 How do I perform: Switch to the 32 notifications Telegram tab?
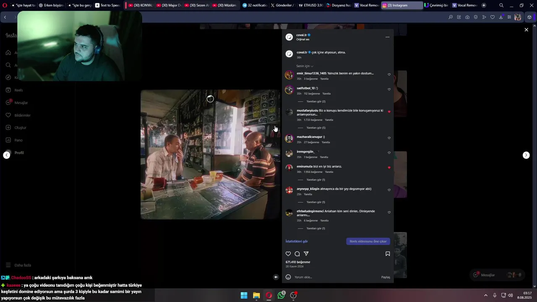click(x=254, y=5)
